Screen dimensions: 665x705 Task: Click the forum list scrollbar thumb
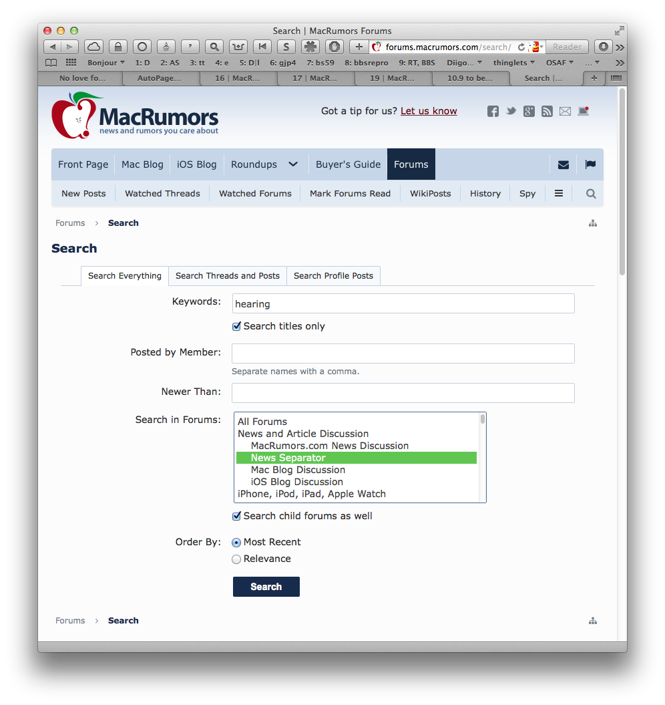click(x=483, y=420)
